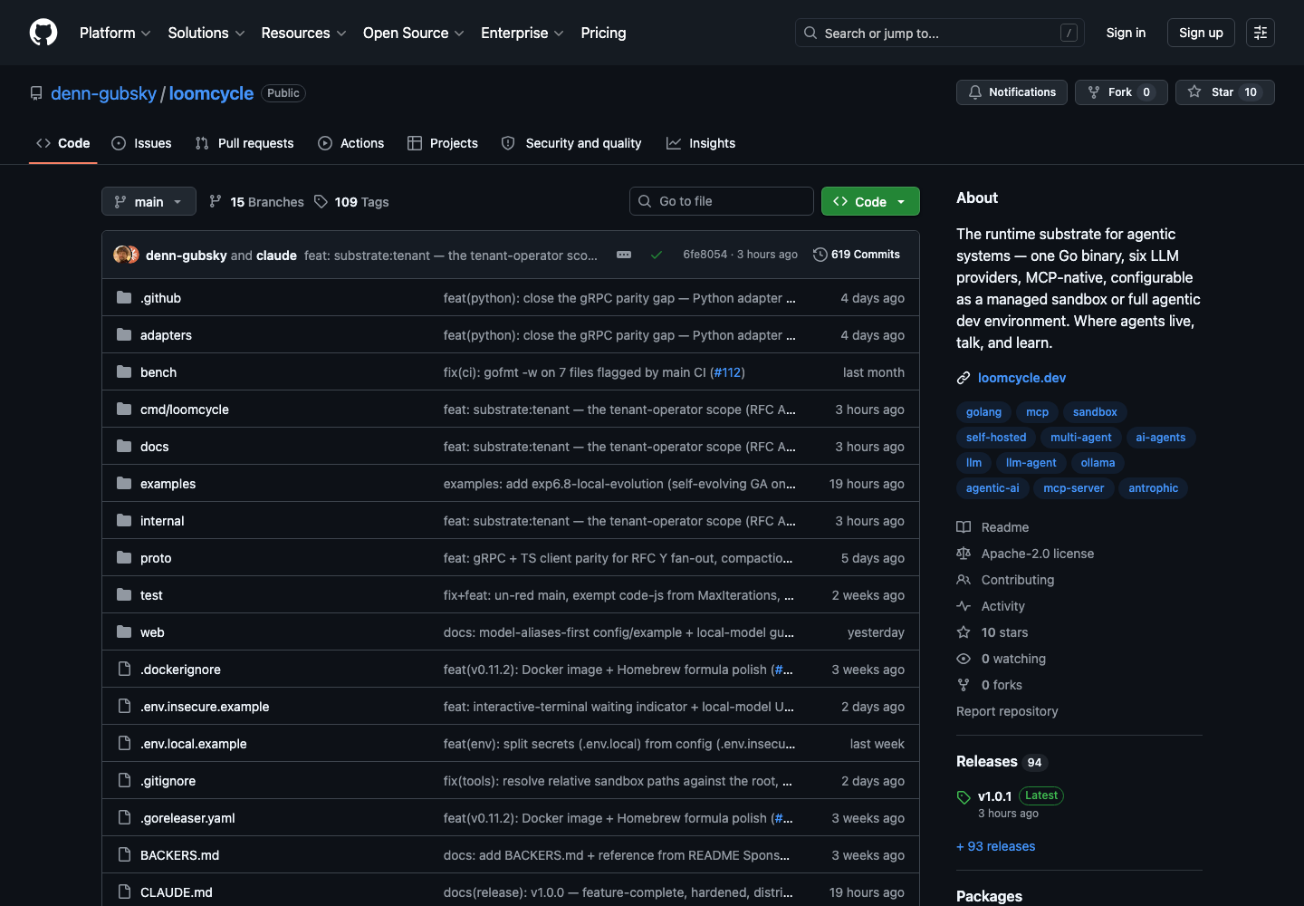Click the watching eye icon
This screenshot has height=906, width=1304.
pos(964,659)
